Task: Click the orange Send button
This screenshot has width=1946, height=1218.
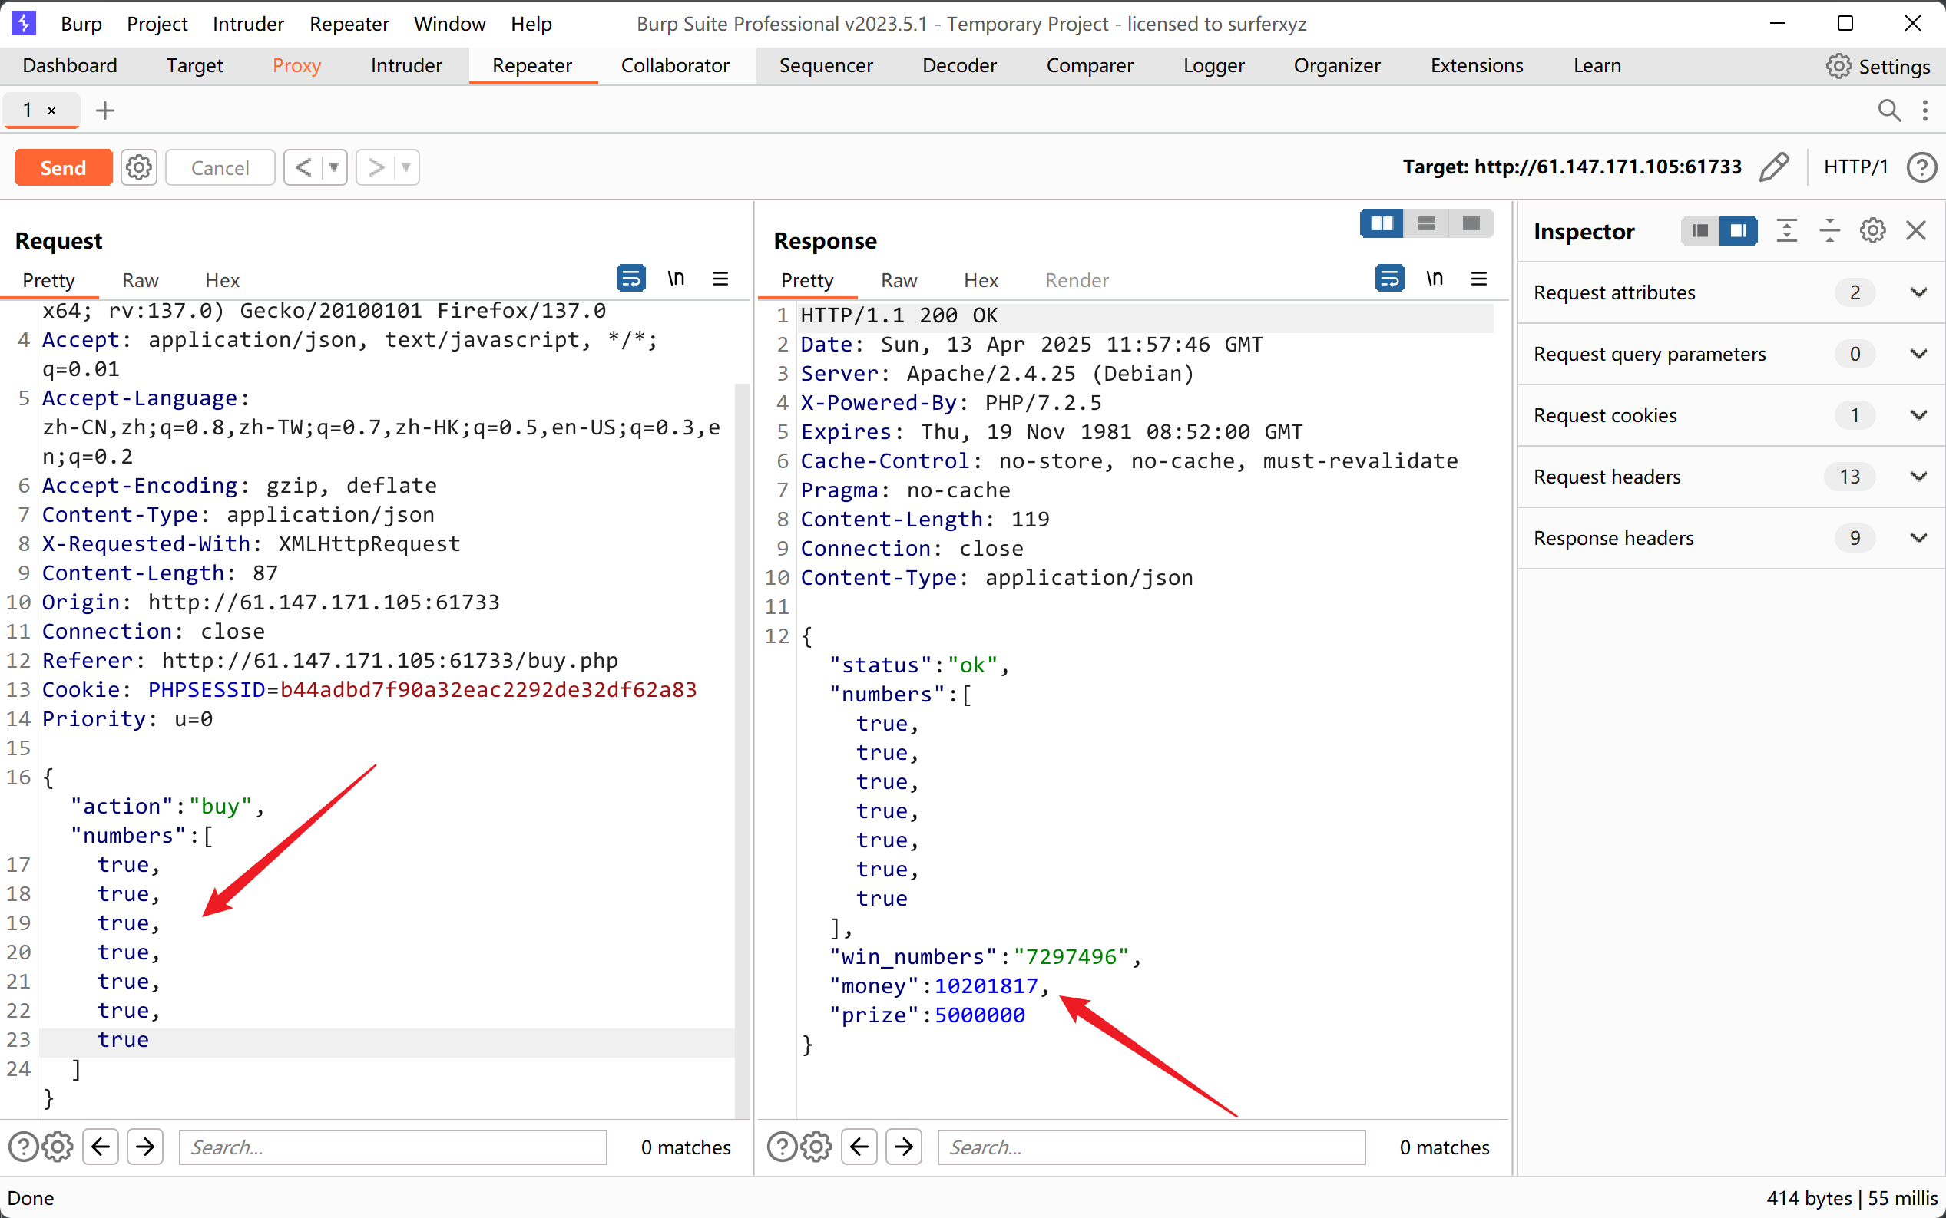Action: click(x=63, y=167)
